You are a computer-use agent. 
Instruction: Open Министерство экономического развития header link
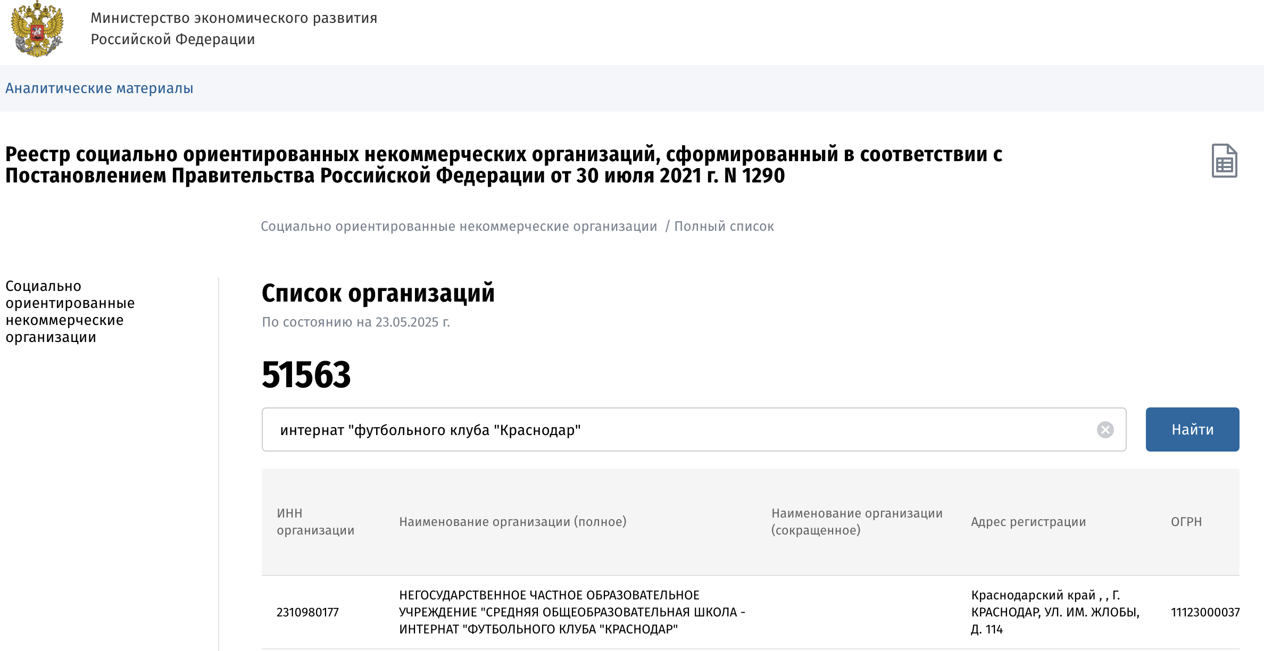tap(234, 29)
